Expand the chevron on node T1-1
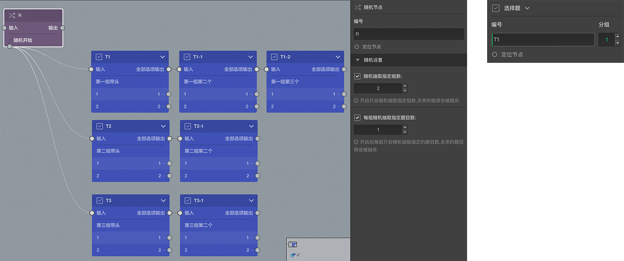Viewport: 624px width, 261px height. coord(250,57)
